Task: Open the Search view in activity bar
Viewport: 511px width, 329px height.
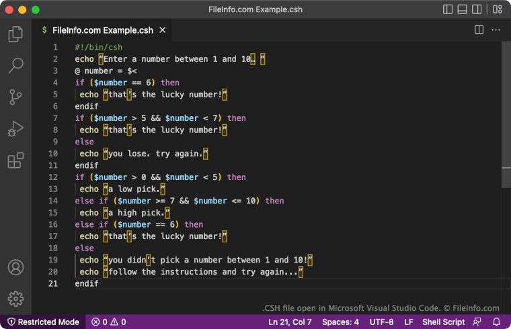Action: pos(15,65)
